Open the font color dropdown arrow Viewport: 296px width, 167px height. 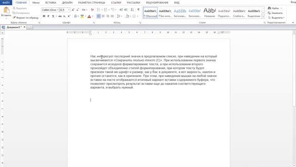[x=92, y=16]
